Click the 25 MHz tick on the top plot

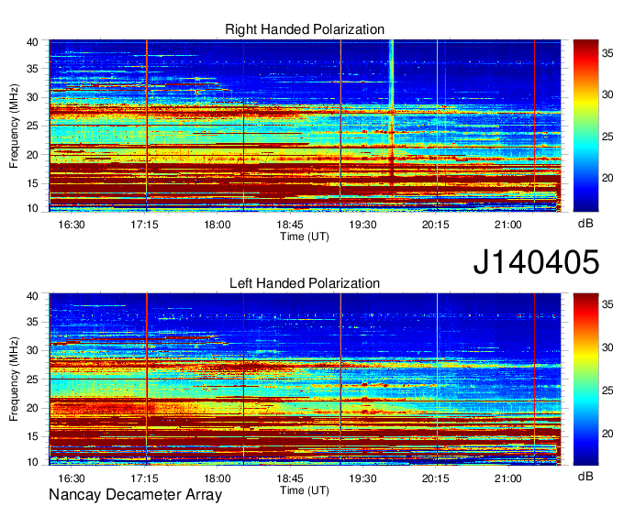click(x=32, y=126)
